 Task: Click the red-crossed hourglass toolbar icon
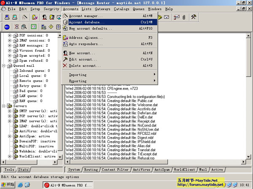pos(16,27)
